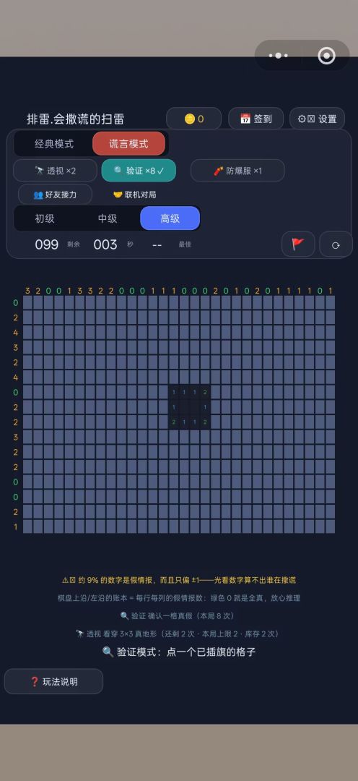Viewport: 358px width, 781px height.
Task: Close the mini-program with the circle target icon
Action: click(x=327, y=56)
